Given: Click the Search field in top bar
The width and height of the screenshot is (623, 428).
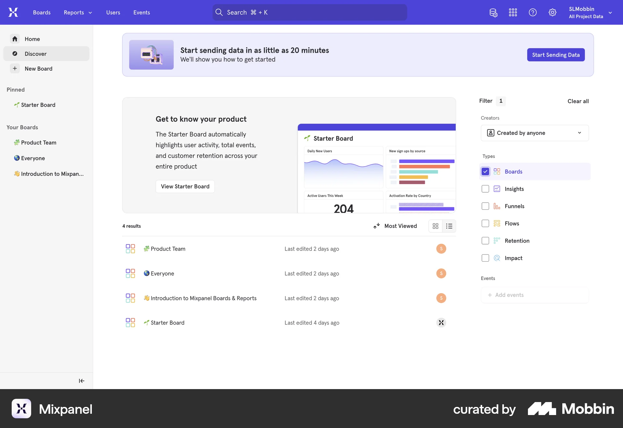Looking at the screenshot, I should point(310,12).
